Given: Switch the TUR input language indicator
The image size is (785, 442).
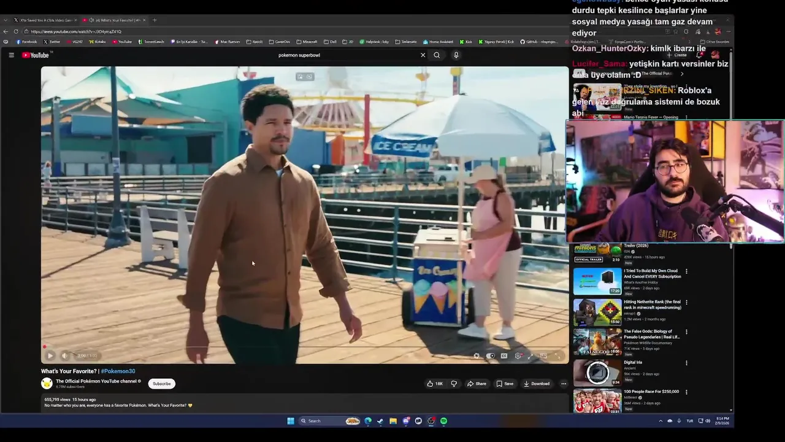Looking at the screenshot, I should [x=690, y=421].
